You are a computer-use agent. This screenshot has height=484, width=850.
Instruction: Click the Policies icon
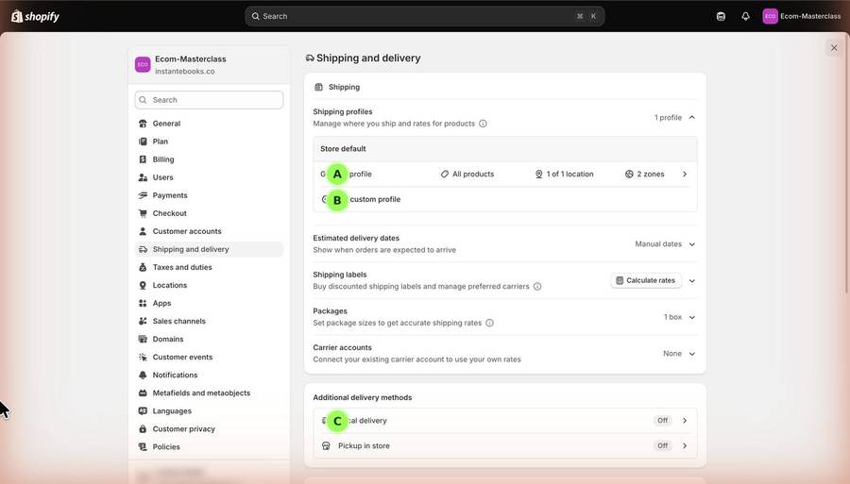pyautogui.click(x=143, y=446)
